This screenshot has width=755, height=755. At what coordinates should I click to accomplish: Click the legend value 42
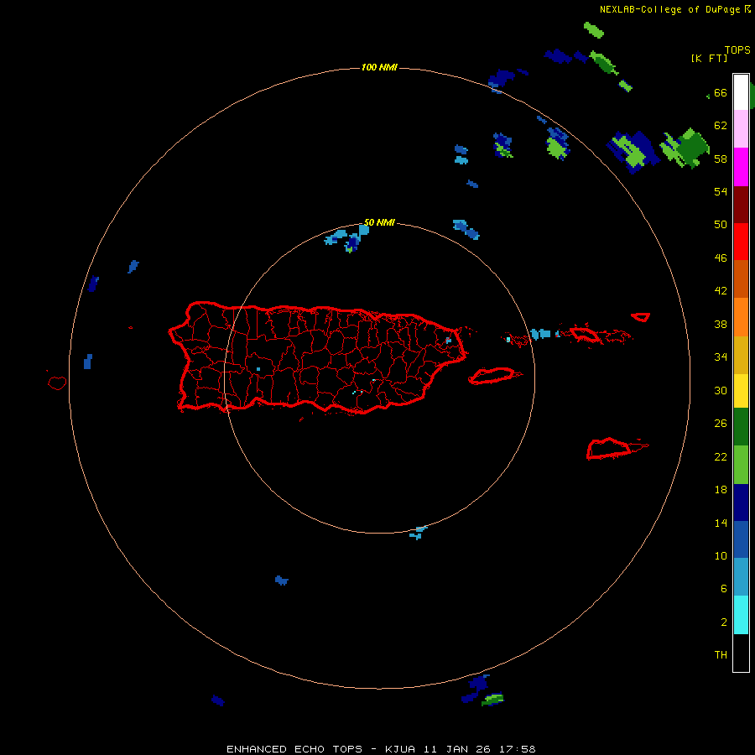[x=721, y=291]
